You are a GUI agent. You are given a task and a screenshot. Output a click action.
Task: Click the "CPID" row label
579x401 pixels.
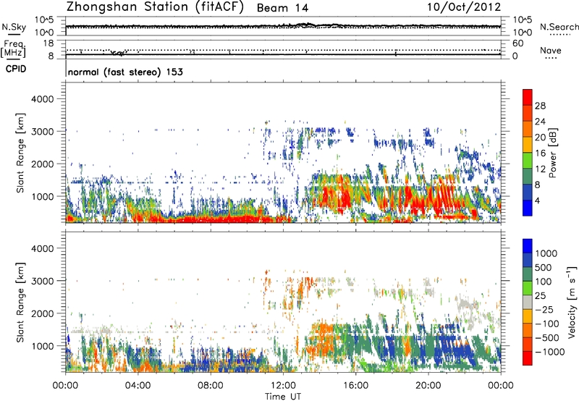(16, 69)
